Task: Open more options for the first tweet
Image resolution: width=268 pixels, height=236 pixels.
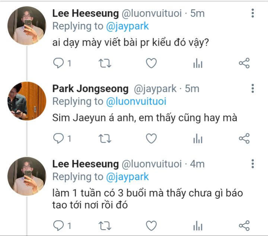Action: [253, 13]
